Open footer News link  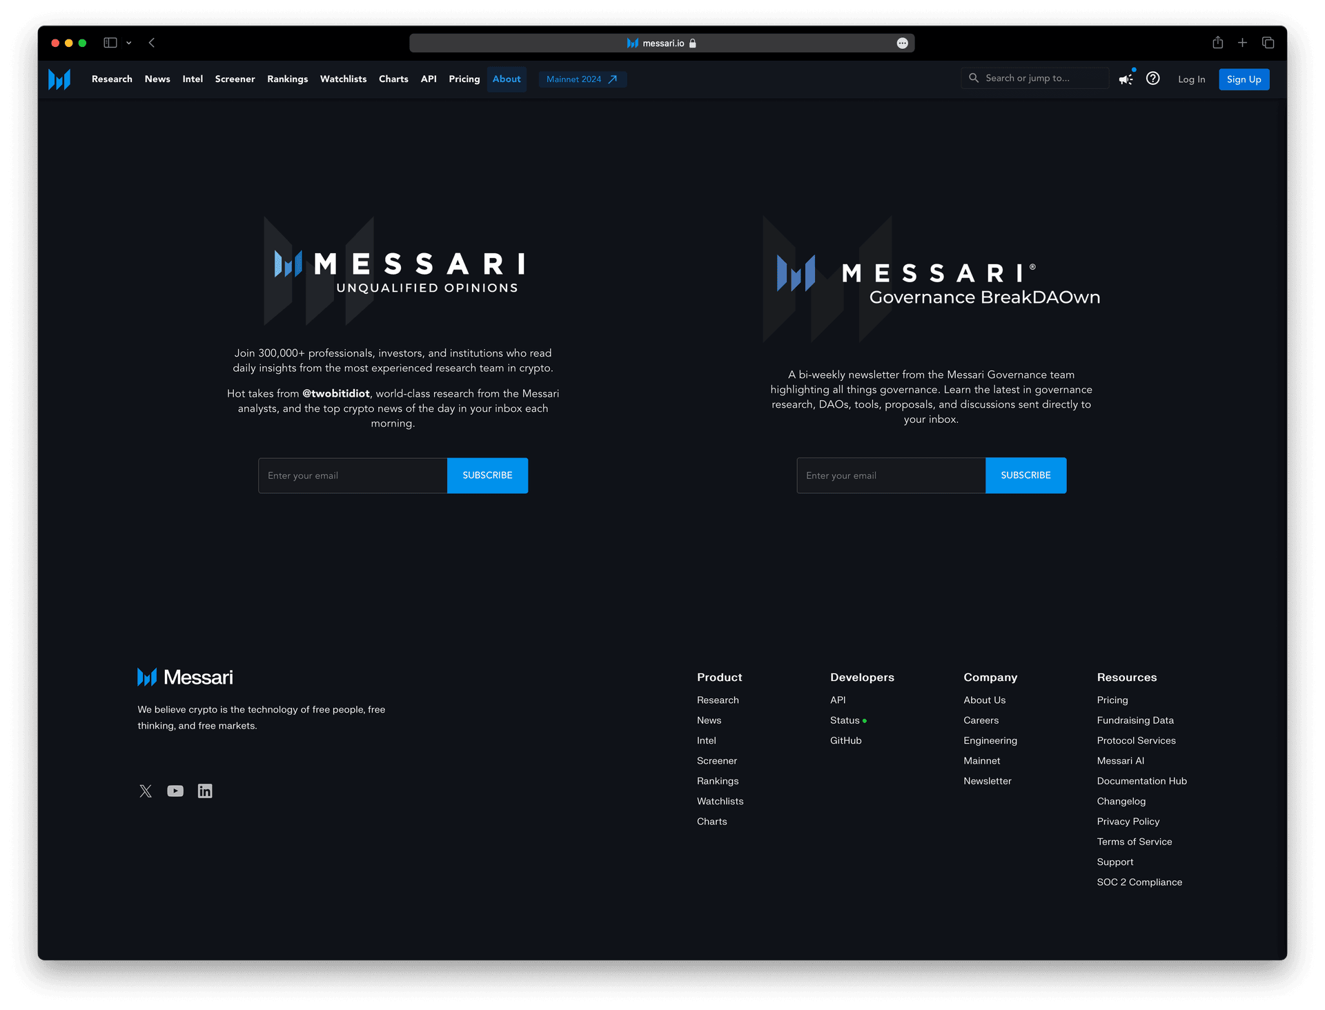pyautogui.click(x=709, y=720)
